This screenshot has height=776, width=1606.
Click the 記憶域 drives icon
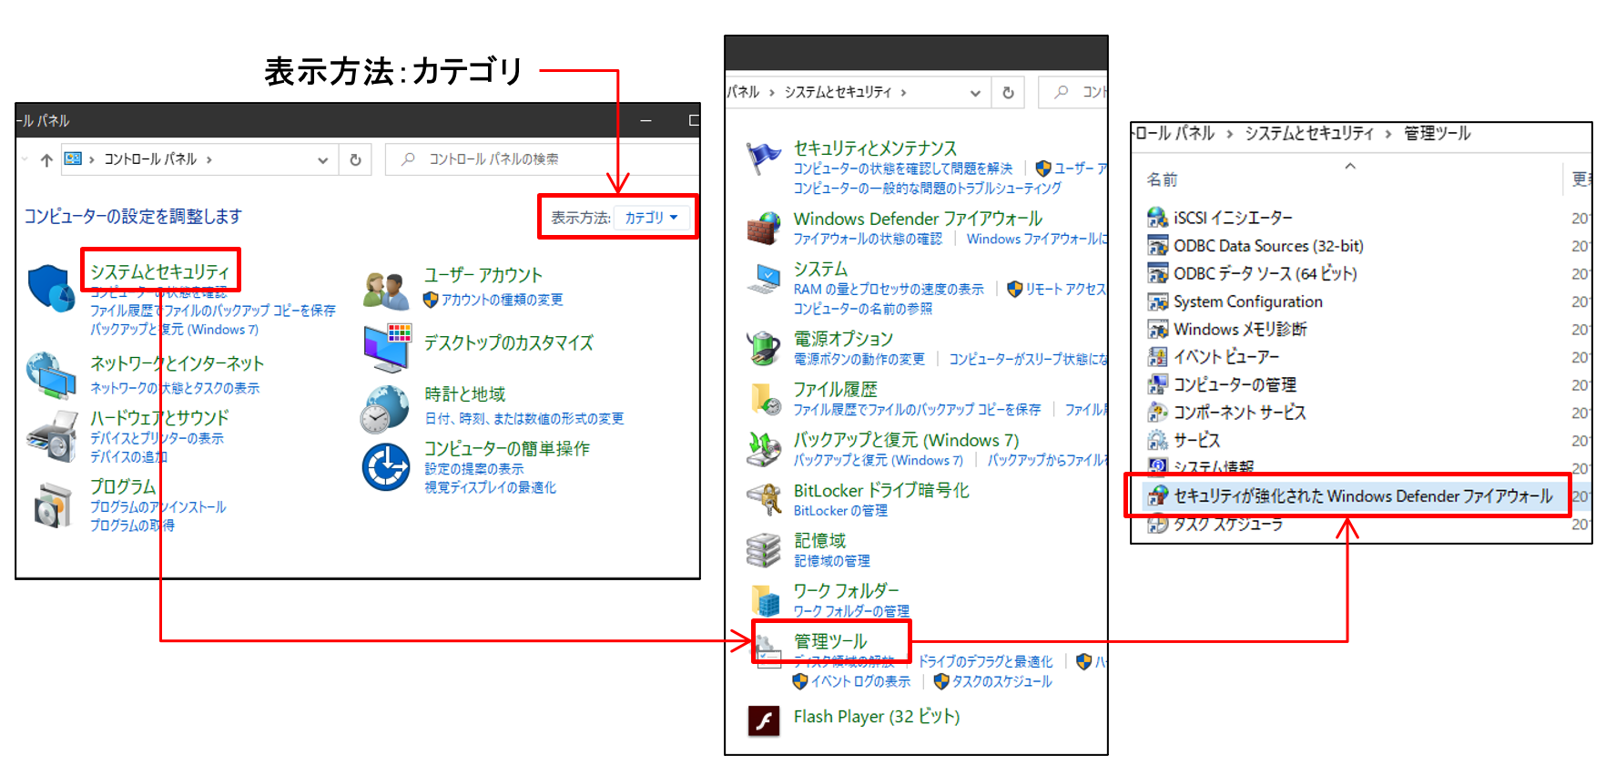click(764, 550)
